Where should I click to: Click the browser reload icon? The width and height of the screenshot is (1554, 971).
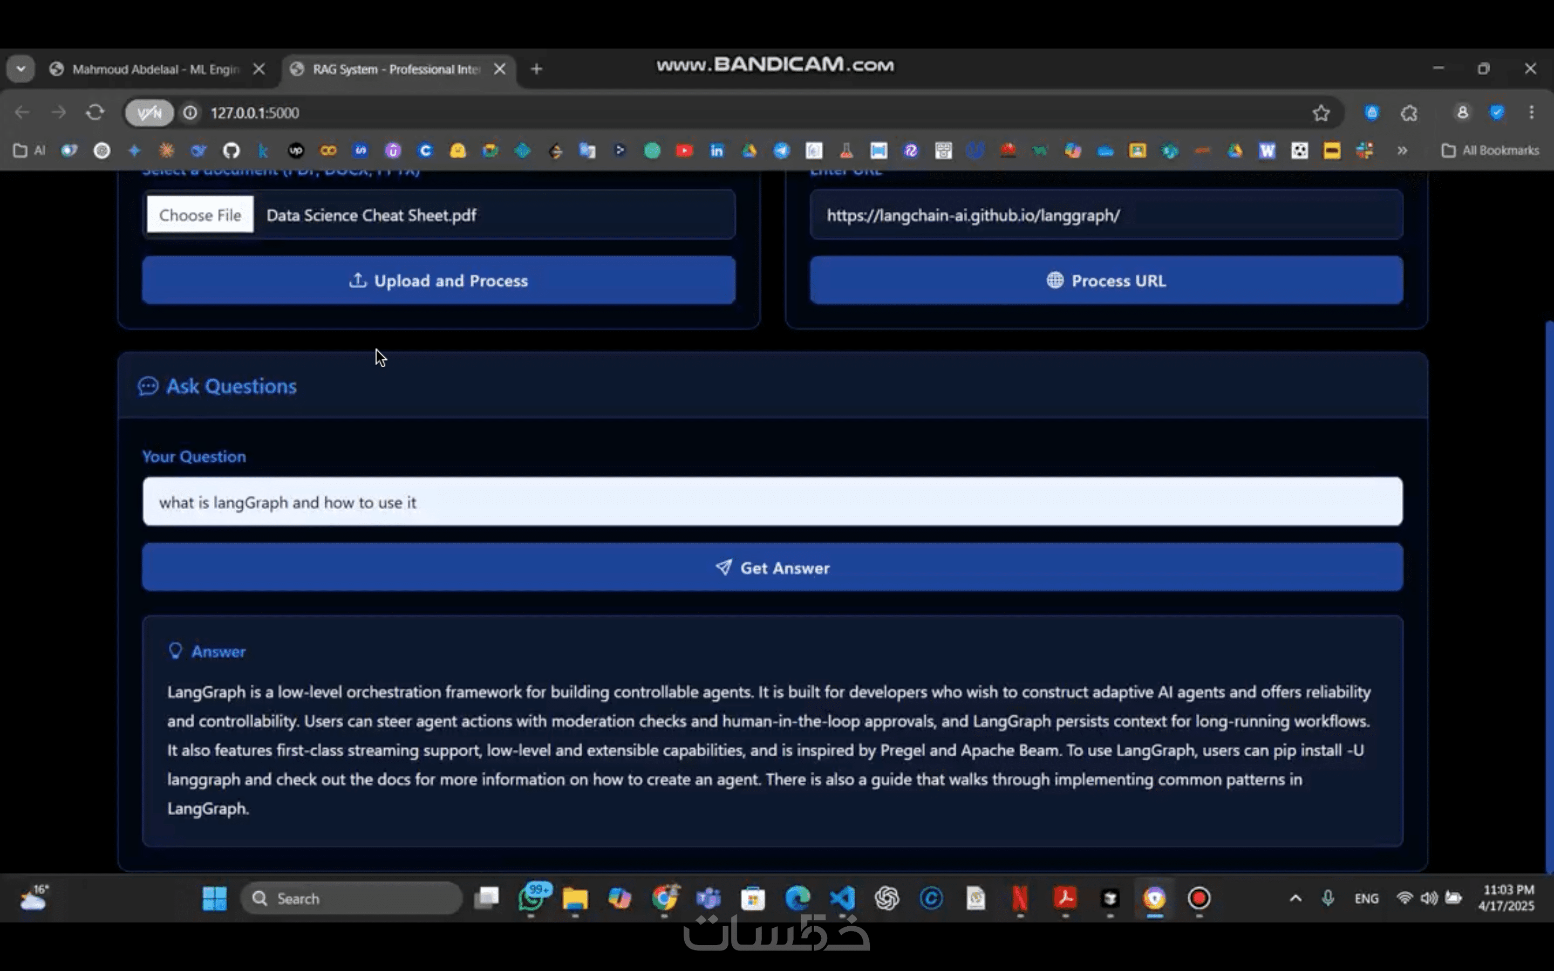(x=95, y=112)
